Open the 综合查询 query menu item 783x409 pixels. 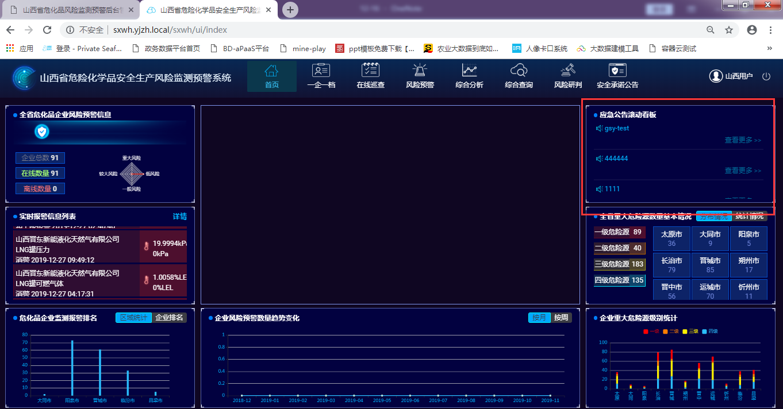pyautogui.click(x=519, y=77)
